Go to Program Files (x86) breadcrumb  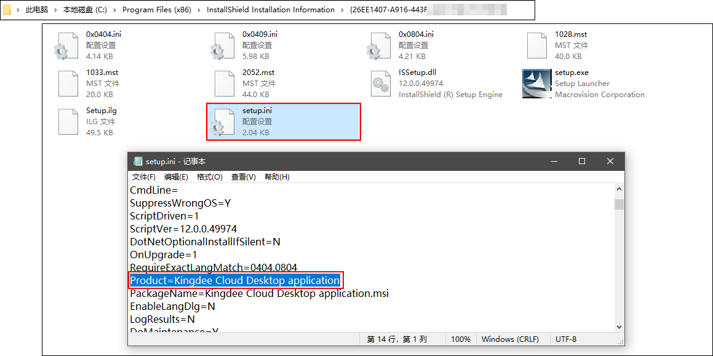157,10
